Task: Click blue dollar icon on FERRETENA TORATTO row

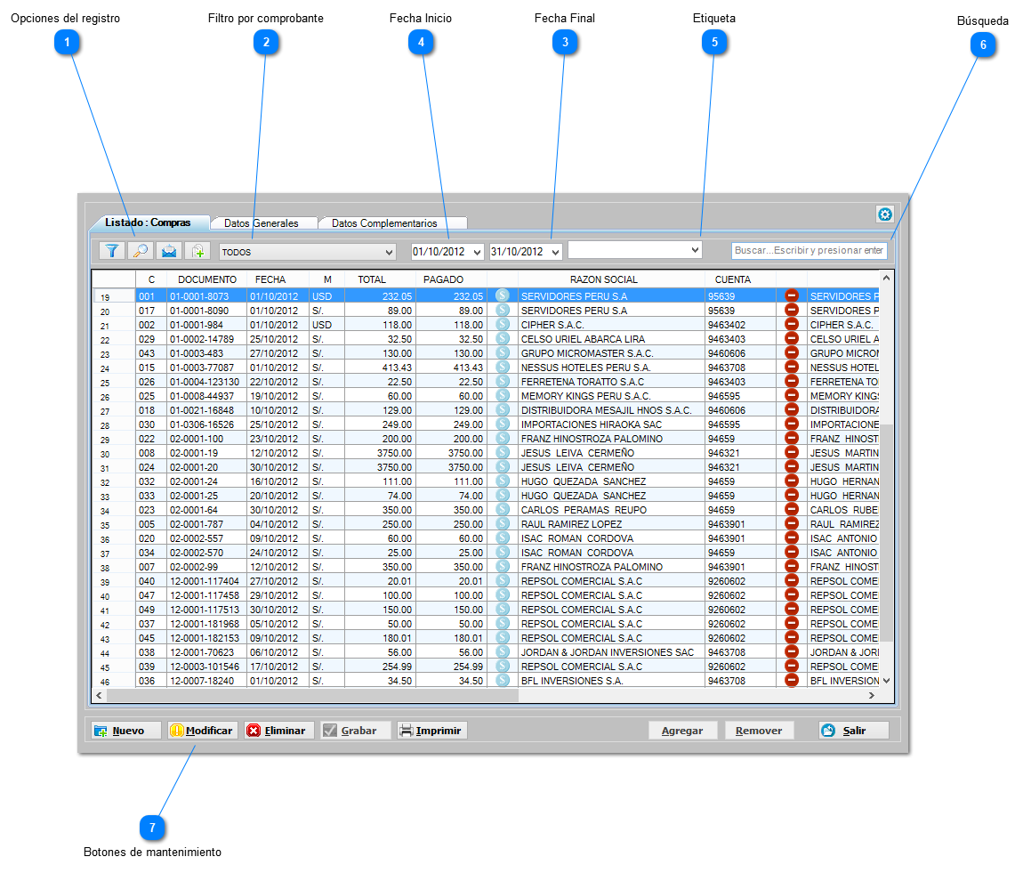Action: pyautogui.click(x=503, y=381)
